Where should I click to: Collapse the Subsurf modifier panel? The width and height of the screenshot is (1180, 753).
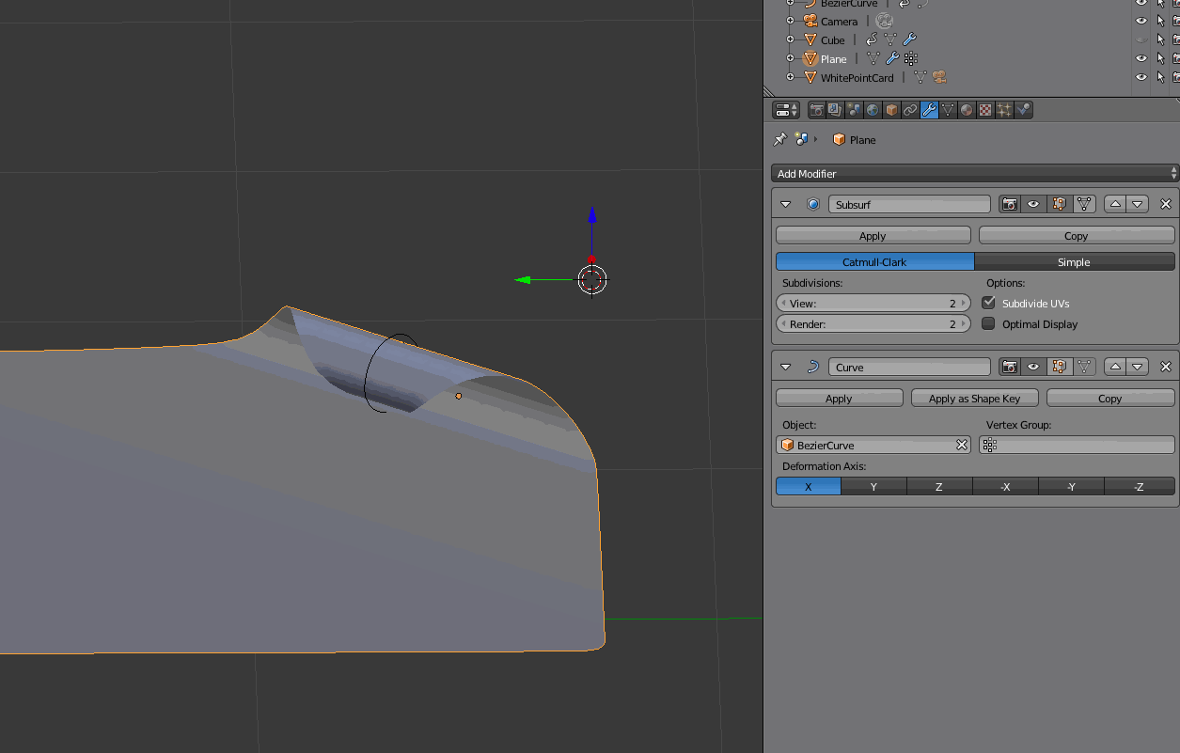click(x=785, y=203)
